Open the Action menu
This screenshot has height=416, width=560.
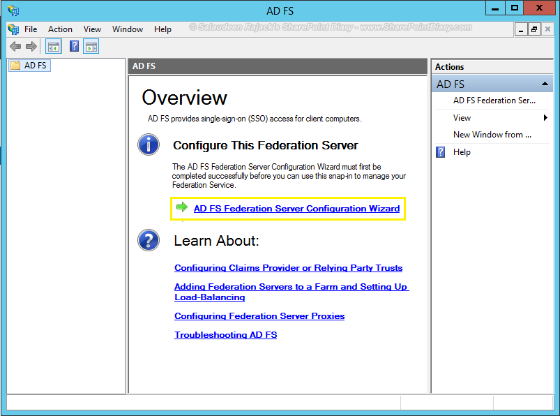60,29
